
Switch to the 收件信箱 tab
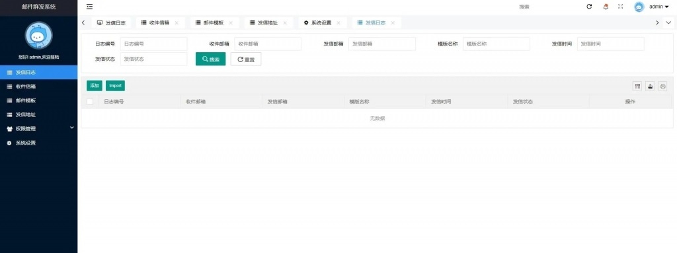point(159,23)
